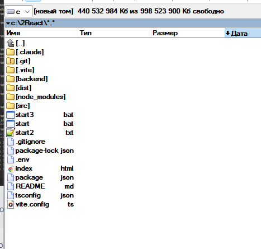Click the parent directory up-arrow icon

coord(10,43)
